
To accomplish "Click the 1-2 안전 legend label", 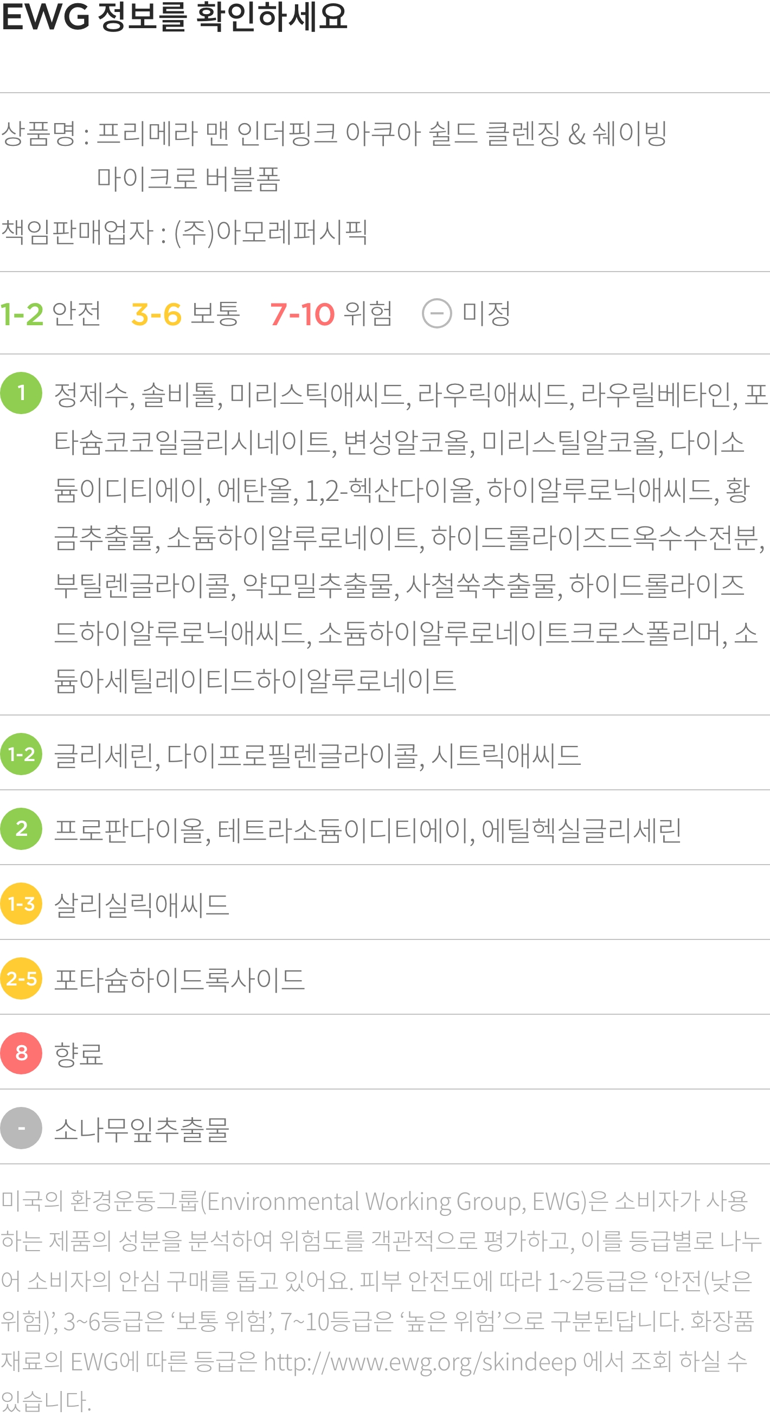I will [x=50, y=313].
